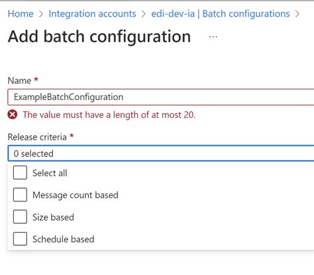Click the red error icon below Name
The width and height of the screenshot is (314, 275).
coord(13,115)
